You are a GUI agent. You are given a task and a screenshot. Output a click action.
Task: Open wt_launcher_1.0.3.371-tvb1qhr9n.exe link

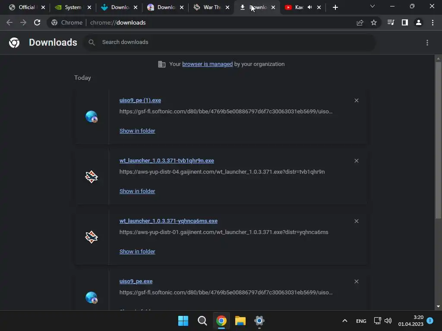167,161
